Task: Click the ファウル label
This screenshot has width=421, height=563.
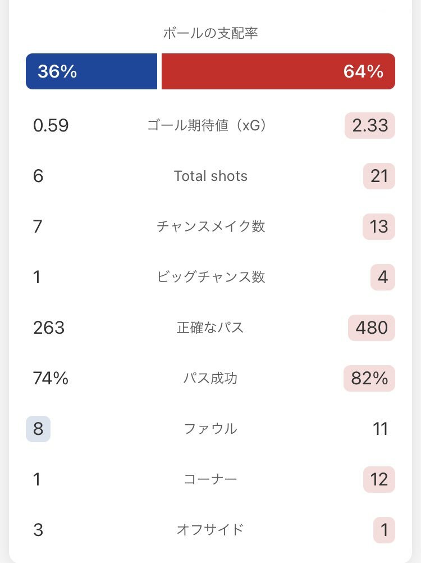Action: click(x=210, y=429)
